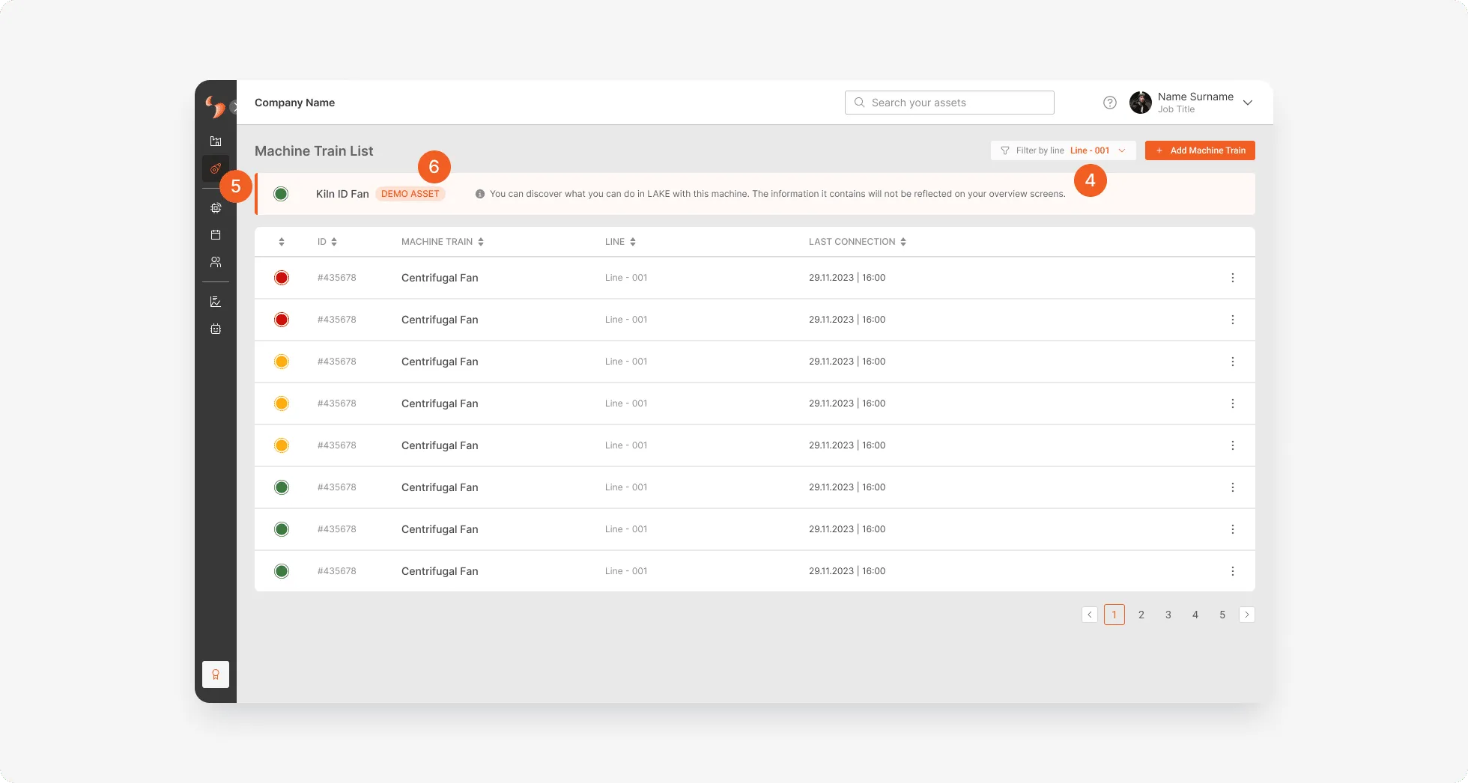Image resolution: width=1468 pixels, height=783 pixels.
Task: Click the white badge button at sidebar bottom
Action: pos(216,674)
